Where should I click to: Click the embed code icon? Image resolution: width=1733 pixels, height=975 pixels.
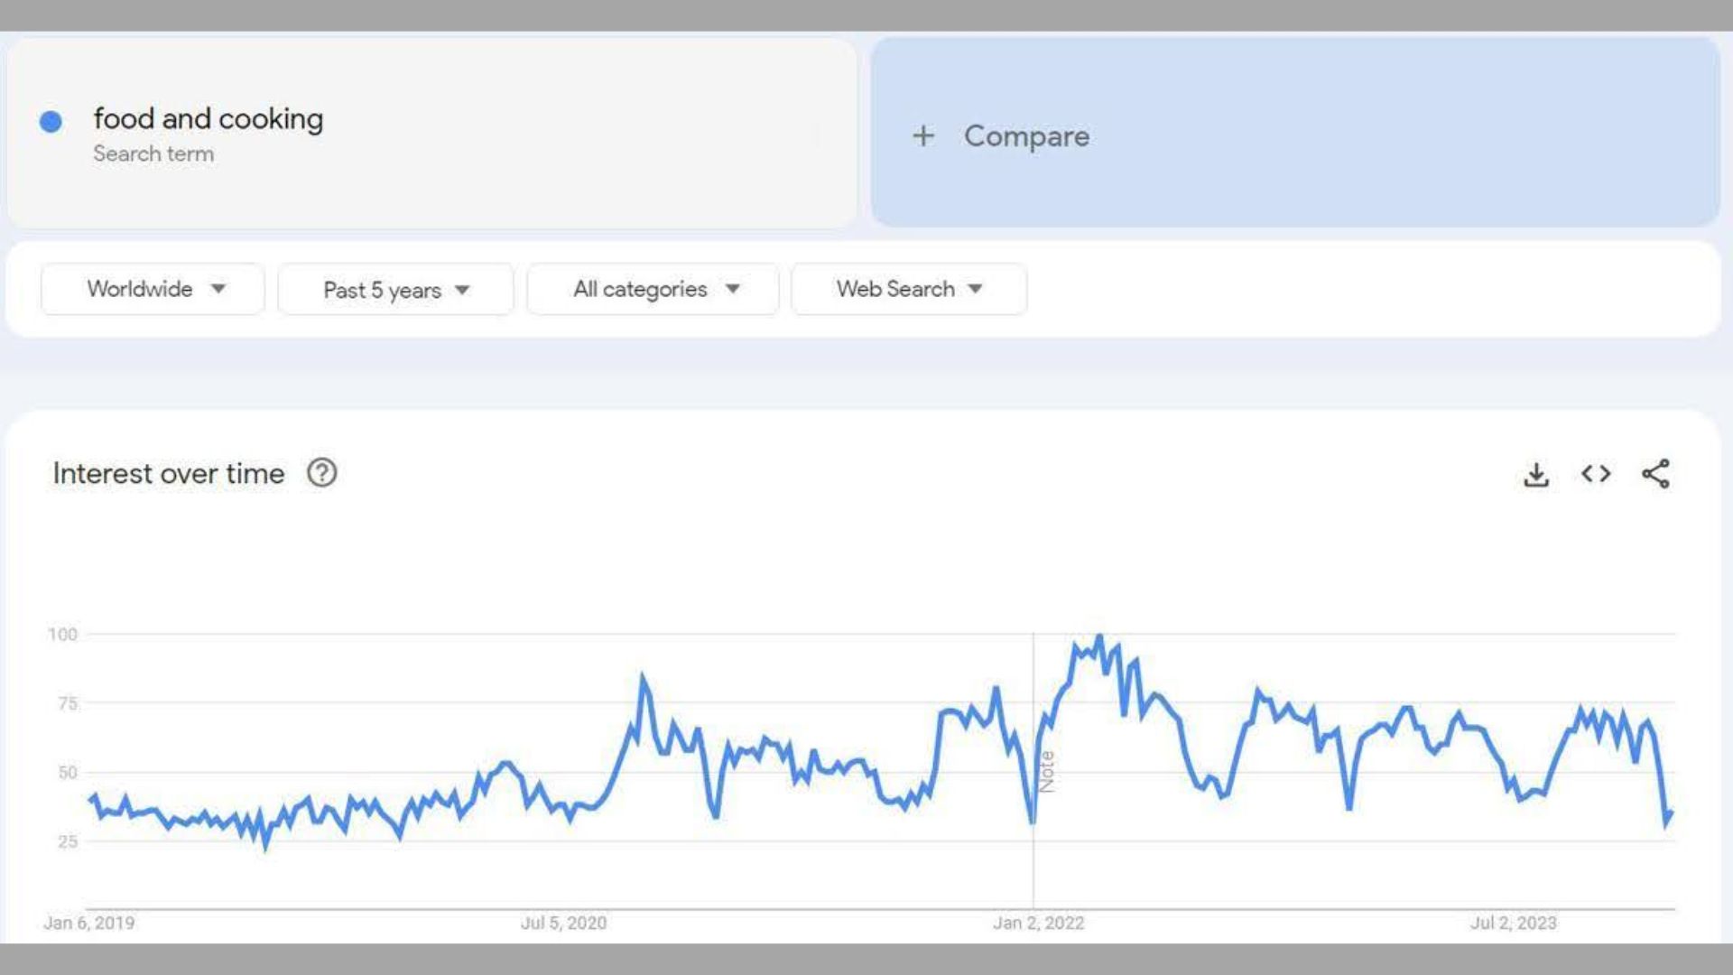tap(1595, 474)
